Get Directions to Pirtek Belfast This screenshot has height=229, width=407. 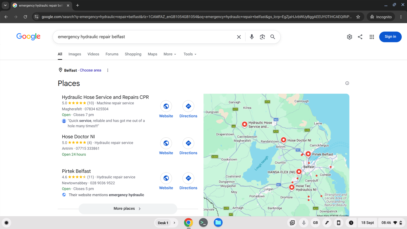point(188,181)
